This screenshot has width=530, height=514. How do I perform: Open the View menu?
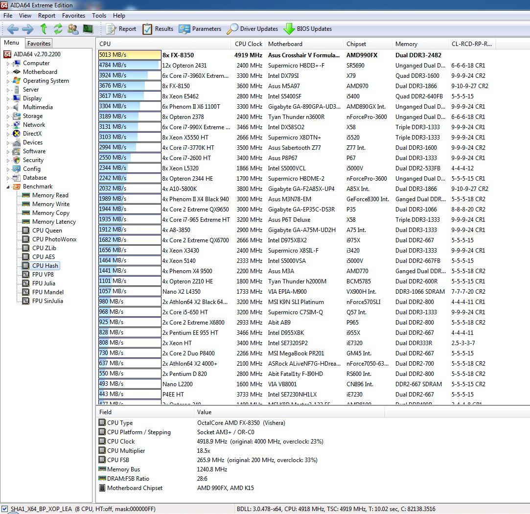pyautogui.click(x=25, y=16)
